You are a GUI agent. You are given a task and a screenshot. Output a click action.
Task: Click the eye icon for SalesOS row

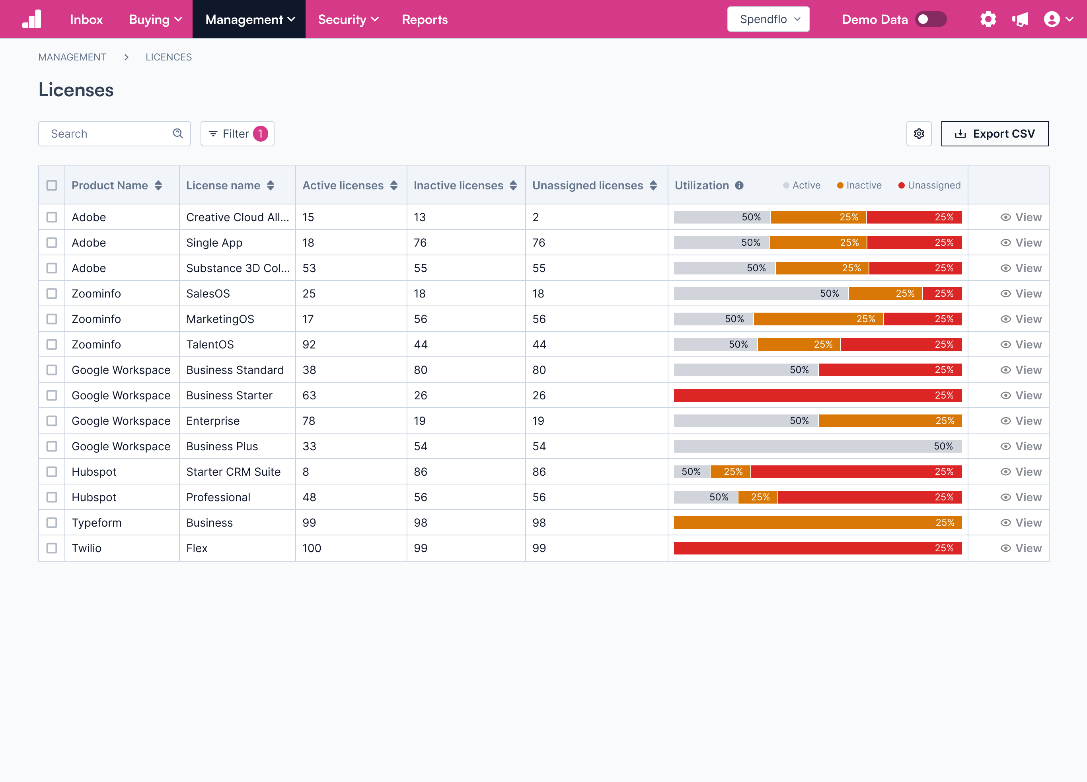pos(1005,293)
